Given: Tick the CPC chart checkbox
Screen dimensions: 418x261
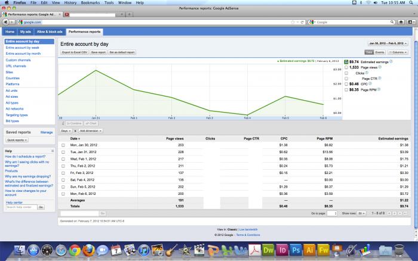Looking at the screenshot, I should pyautogui.click(x=346, y=84).
